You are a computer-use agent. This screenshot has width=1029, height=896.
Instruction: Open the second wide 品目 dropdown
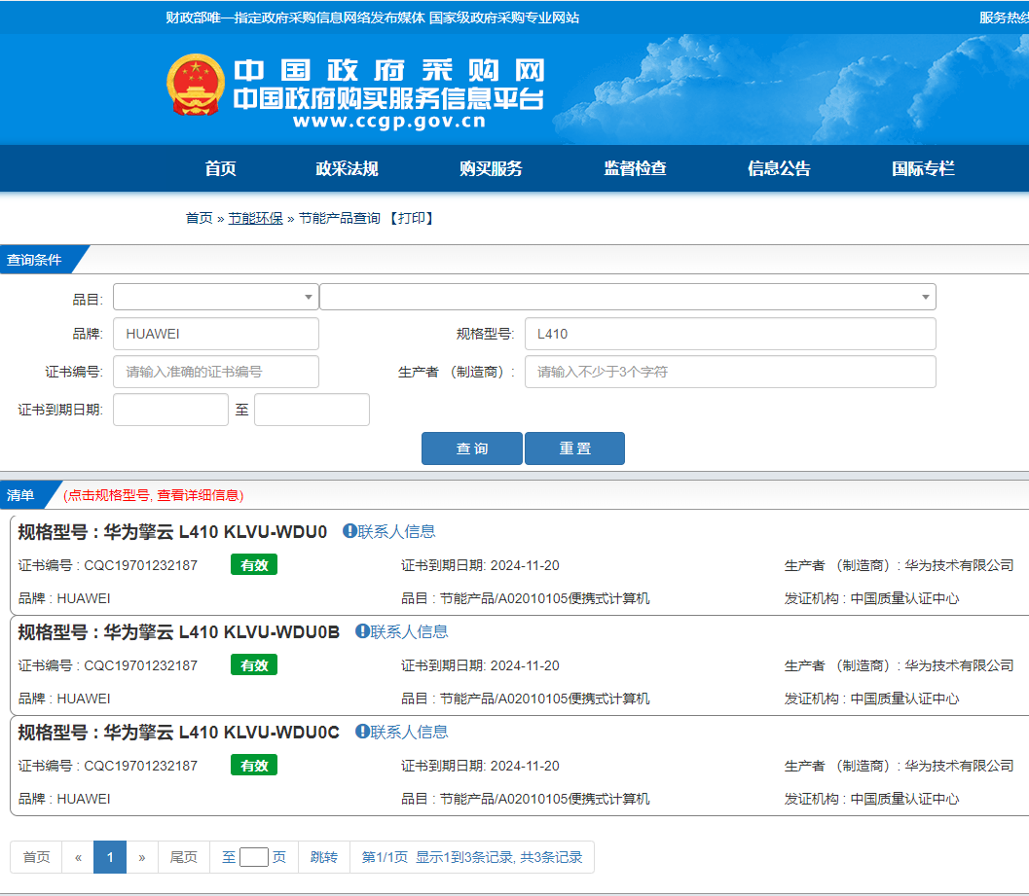627,297
